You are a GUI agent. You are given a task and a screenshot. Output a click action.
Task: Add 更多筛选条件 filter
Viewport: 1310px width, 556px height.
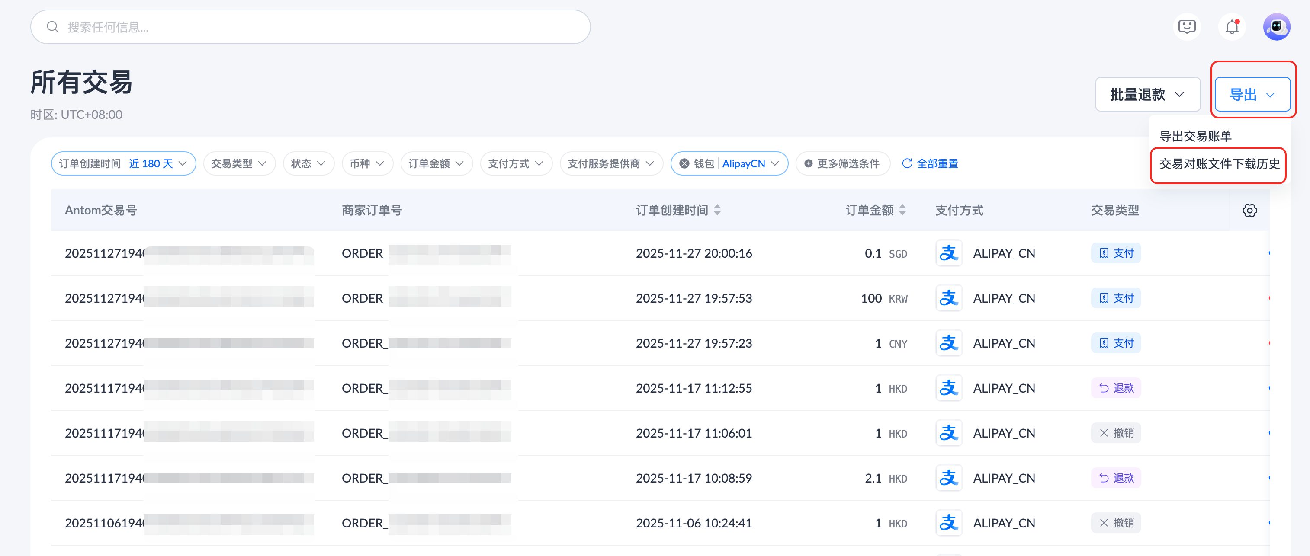pyautogui.click(x=842, y=164)
